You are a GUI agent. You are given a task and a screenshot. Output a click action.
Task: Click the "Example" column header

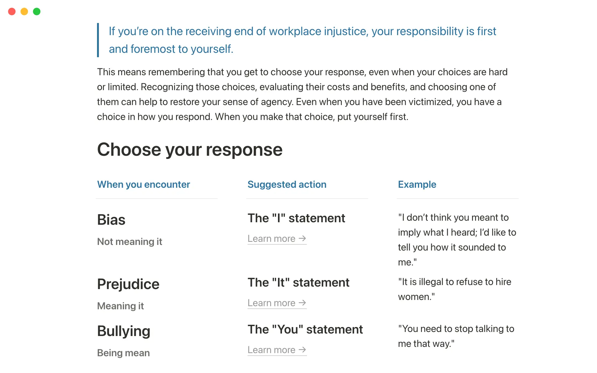point(417,185)
